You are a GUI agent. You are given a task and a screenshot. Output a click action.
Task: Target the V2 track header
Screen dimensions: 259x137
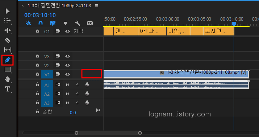click(47, 65)
